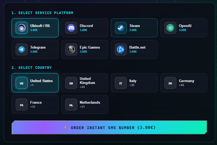Click the +39 dialing code text
This screenshot has height=145, width=217.
point(132,85)
